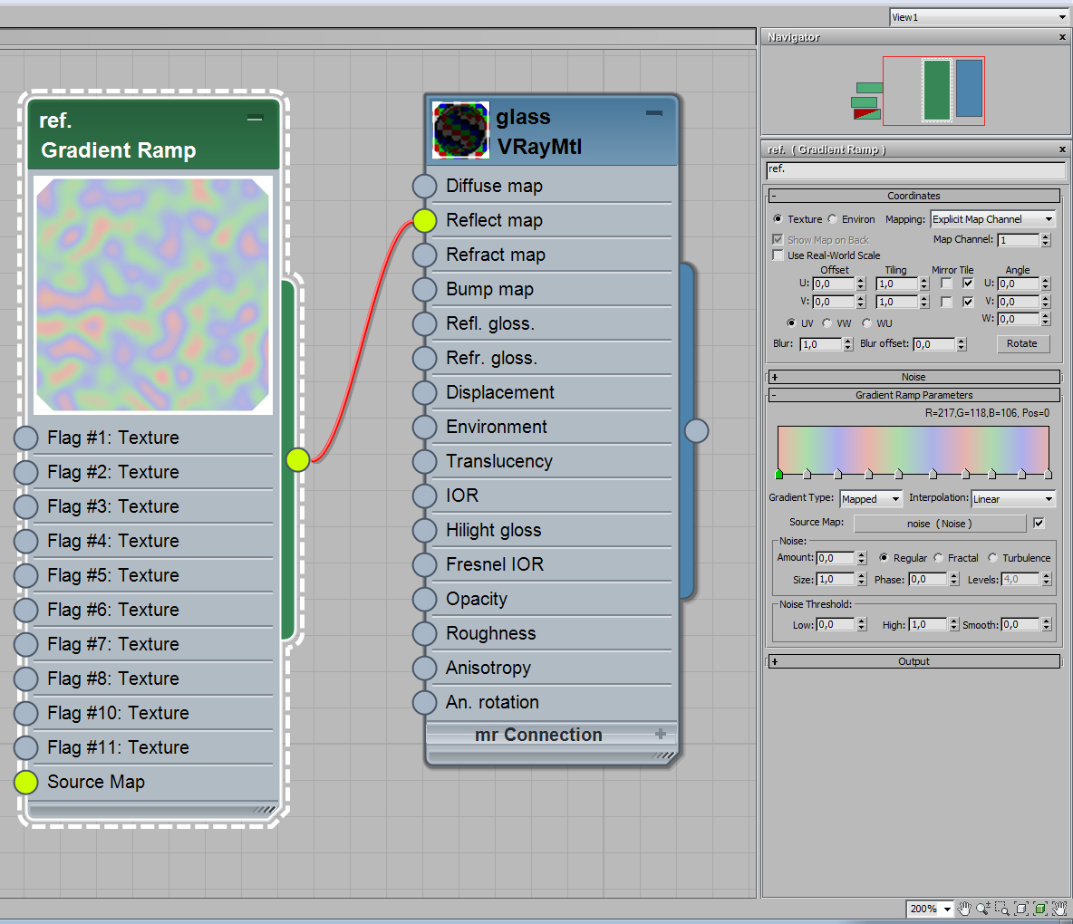
Task: Select the Pan tool hand icon
Action: click(964, 909)
